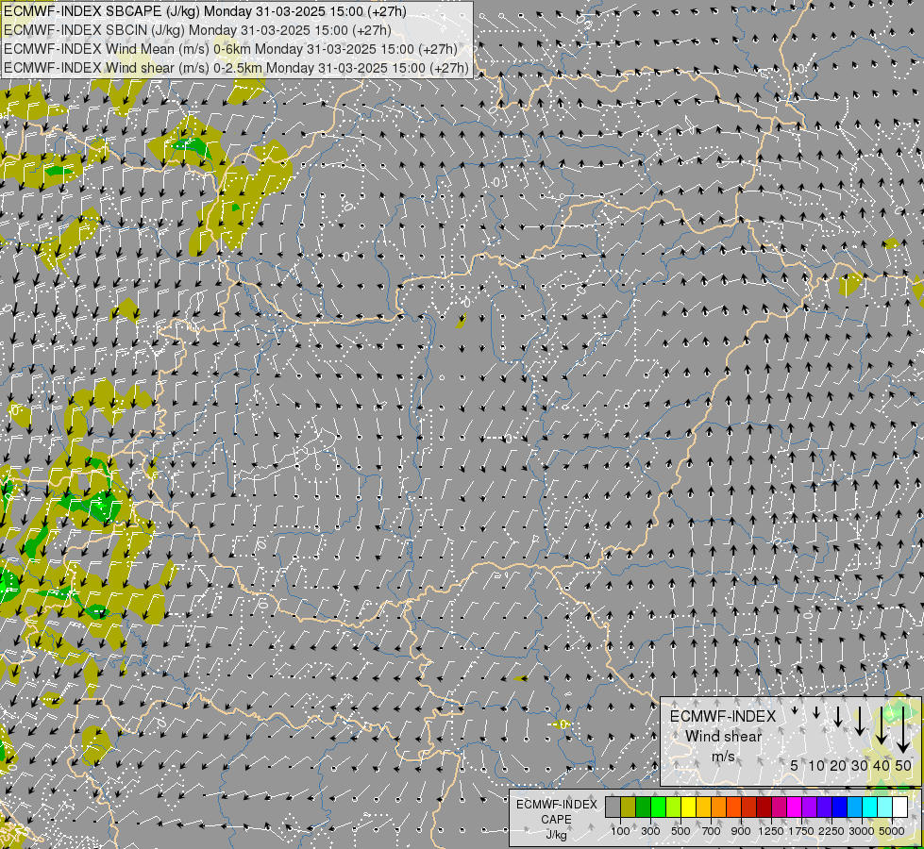Click the 900 value on CAPE scale
This screenshot has height=849, width=924.
pyautogui.click(x=741, y=831)
